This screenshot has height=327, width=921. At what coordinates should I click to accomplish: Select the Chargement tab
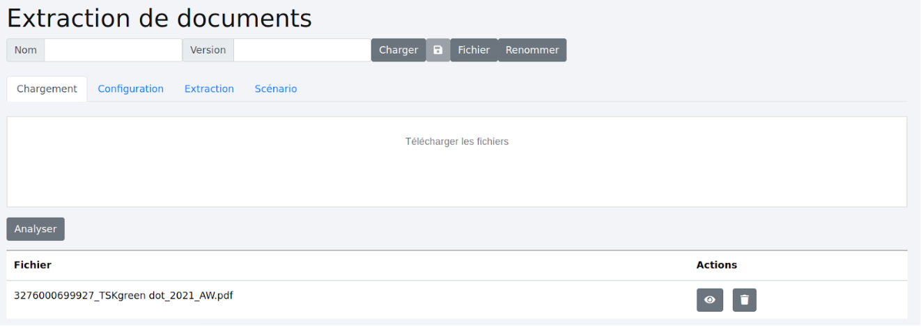(47, 89)
